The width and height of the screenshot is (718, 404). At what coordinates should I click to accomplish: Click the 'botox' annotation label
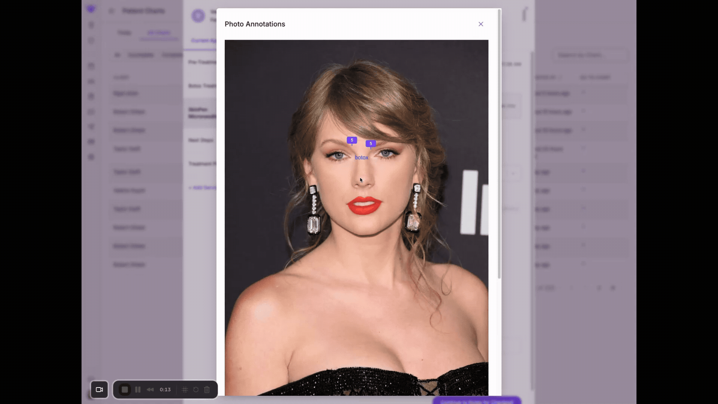coord(361,157)
